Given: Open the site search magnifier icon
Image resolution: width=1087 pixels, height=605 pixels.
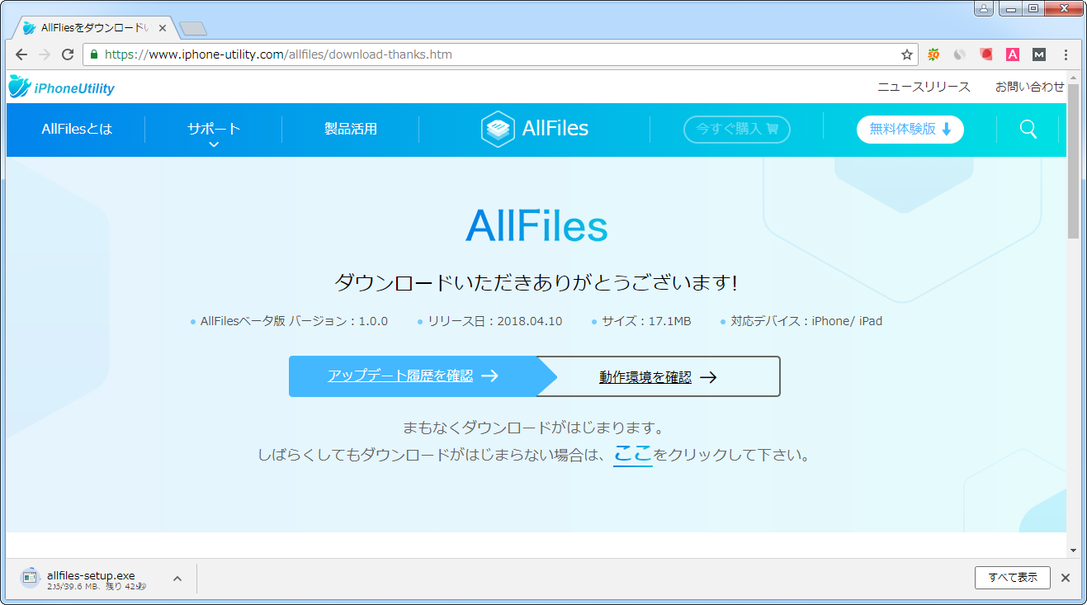Looking at the screenshot, I should 1028,129.
